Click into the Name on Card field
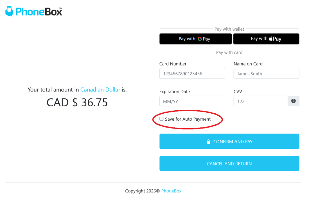The width and height of the screenshot is (311, 200). 266,73
